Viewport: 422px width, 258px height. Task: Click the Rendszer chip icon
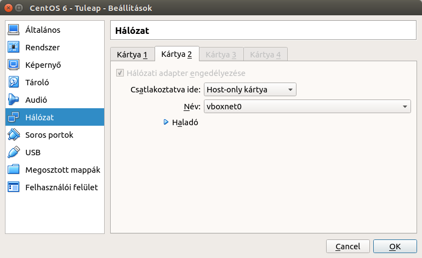tap(14, 47)
